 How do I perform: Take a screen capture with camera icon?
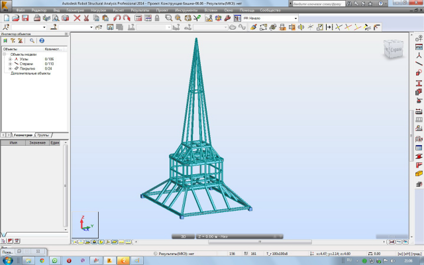click(x=65, y=19)
